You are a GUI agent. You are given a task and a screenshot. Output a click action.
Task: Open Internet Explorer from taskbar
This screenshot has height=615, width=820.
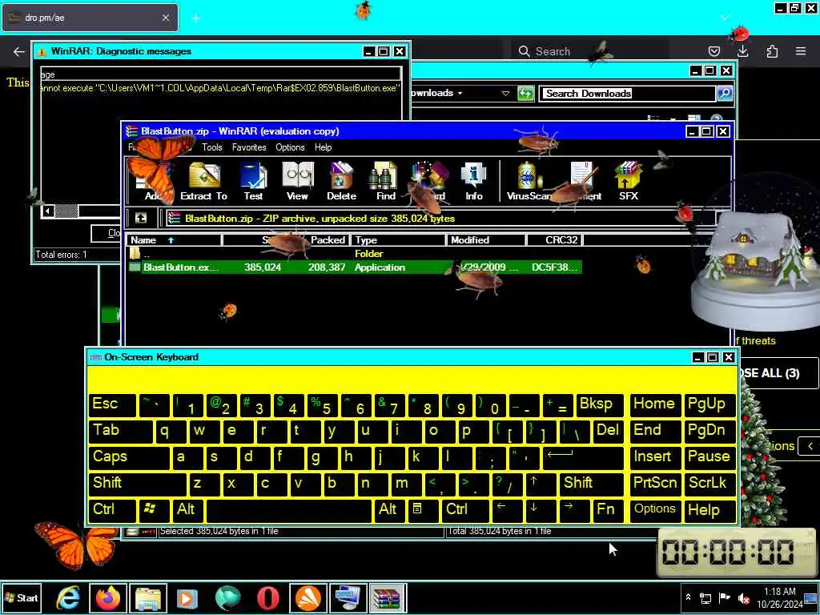[68, 597]
